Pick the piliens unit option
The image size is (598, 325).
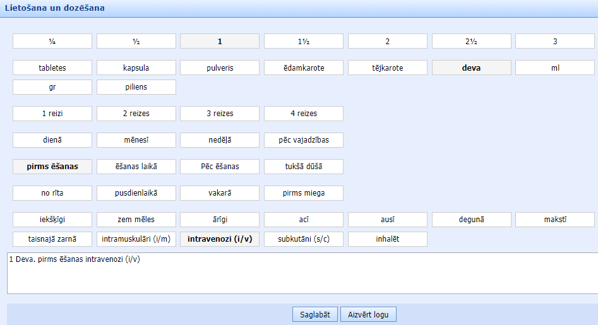coord(136,87)
